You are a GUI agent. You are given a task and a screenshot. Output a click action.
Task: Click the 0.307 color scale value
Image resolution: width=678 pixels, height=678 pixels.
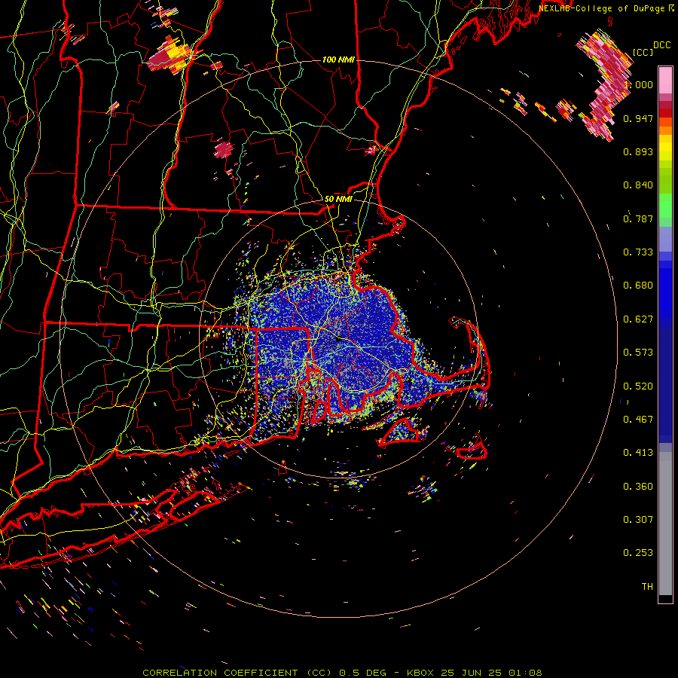point(638,520)
